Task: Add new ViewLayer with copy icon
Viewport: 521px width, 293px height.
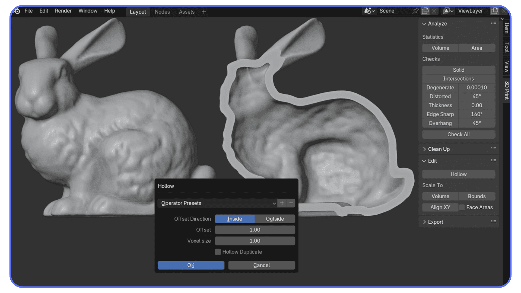Action: (x=495, y=11)
